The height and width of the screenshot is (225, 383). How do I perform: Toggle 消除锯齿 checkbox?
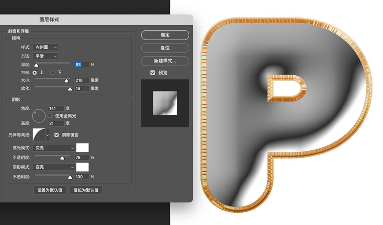click(56, 135)
